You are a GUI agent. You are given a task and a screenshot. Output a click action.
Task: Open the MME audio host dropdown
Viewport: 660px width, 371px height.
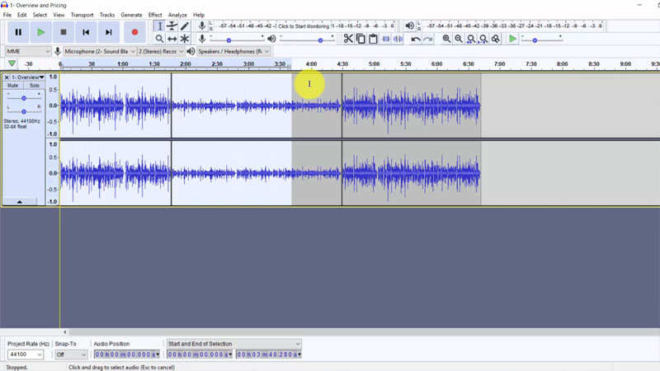27,51
